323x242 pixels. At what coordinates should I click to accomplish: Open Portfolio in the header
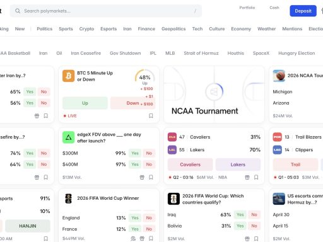(247, 8)
